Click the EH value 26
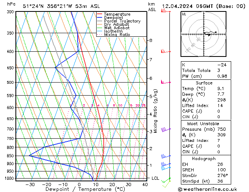249x192 pixels. click(x=220, y=164)
